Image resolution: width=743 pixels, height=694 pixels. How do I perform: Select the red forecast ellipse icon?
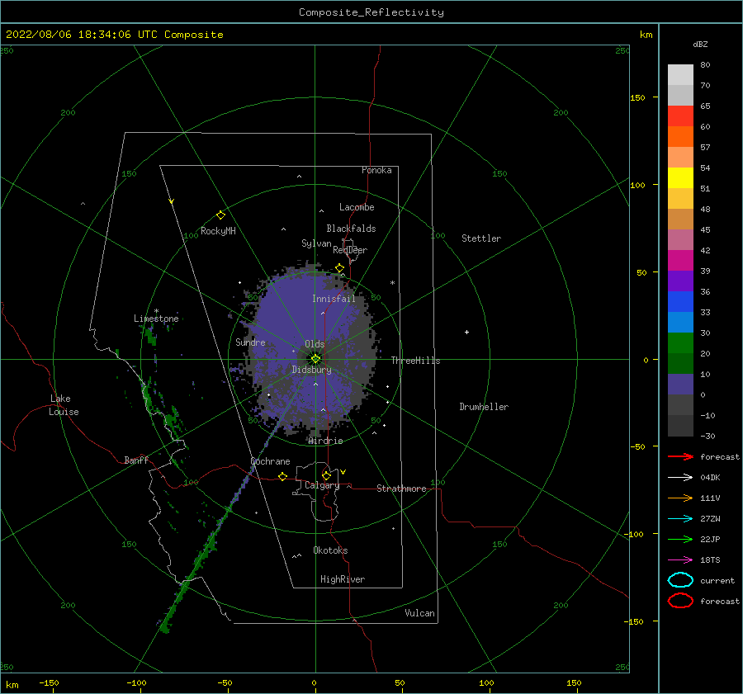(x=680, y=601)
